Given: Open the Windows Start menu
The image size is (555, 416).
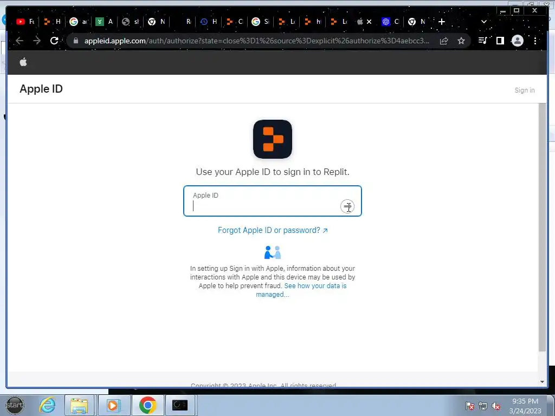Looking at the screenshot, I should [x=15, y=405].
